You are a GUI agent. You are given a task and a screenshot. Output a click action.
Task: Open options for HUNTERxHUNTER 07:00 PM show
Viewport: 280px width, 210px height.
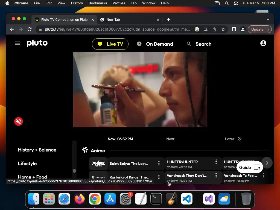click(x=216, y=162)
